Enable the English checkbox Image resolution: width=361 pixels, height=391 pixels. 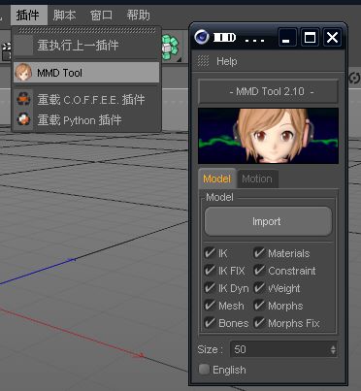pyautogui.click(x=204, y=369)
